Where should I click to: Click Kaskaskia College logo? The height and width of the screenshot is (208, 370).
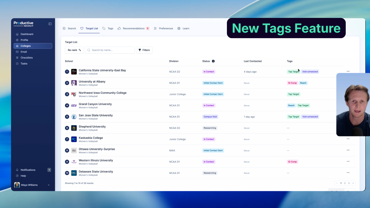point(74,139)
